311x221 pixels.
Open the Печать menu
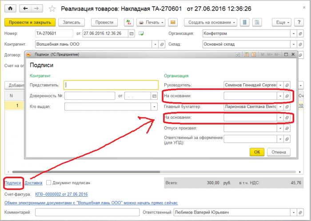click(x=152, y=23)
